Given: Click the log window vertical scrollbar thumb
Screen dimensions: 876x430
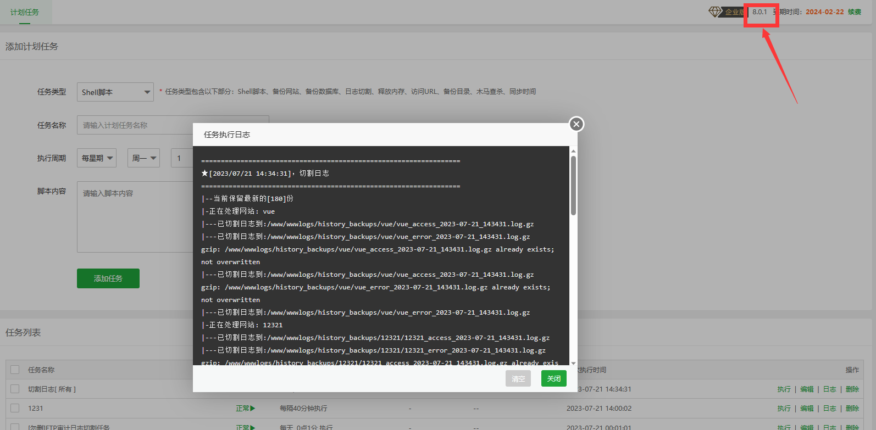Looking at the screenshot, I should tap(573, 186).
